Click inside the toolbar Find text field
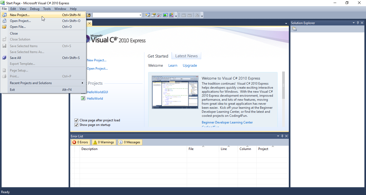 (x=115, y=15)
